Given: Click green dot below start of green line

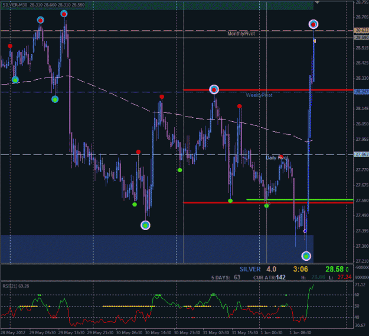Looking at the screenshot, I should coord(266,206).
